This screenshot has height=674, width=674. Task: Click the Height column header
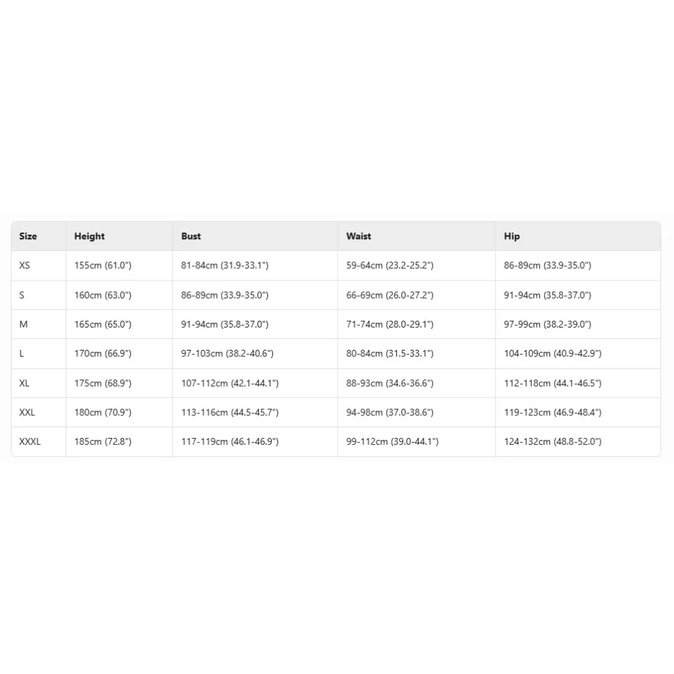(90, 237)
